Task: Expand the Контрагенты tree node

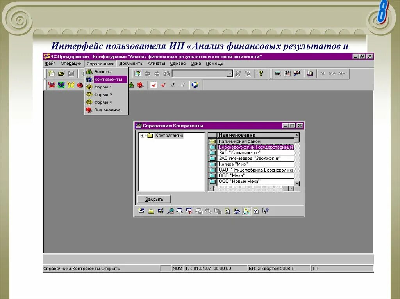Action: (x=142, y=136)
